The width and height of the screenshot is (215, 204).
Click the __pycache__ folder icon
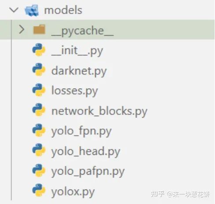point(39,29)
